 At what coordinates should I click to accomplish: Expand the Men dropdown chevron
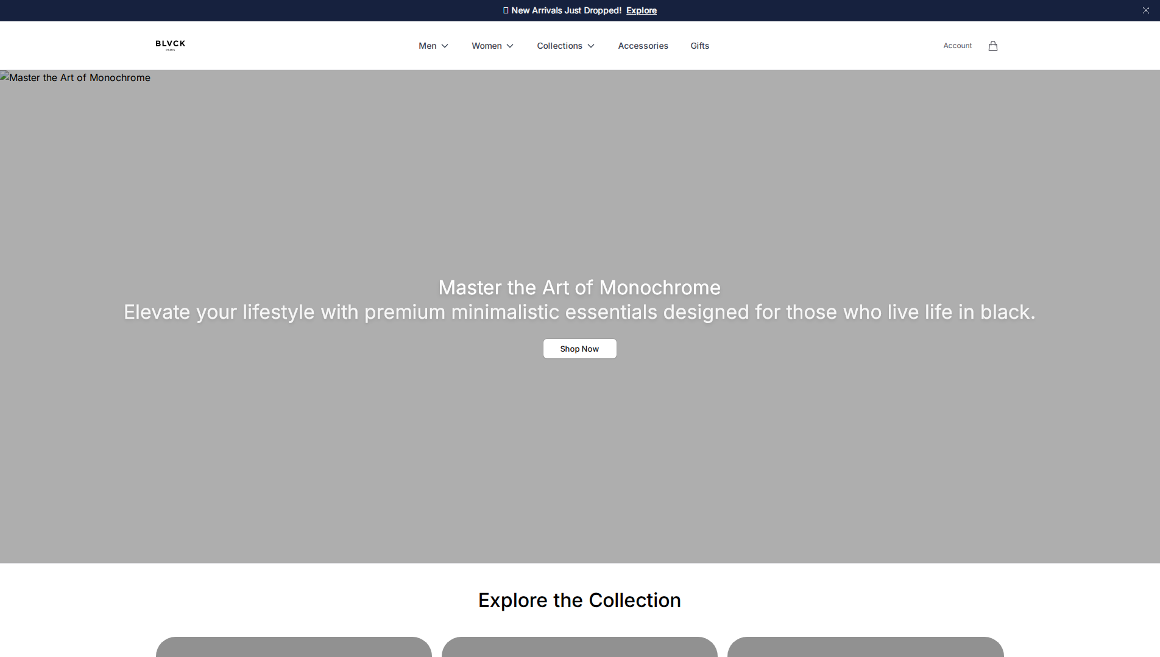445,46
